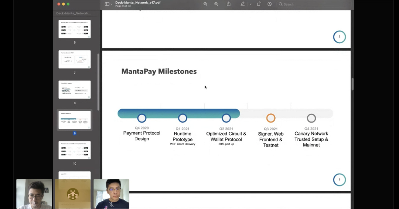The width and height of the screenshot is (399, 209).
Task: Click the MantaPay Milestones heading
Action: (159, 71)
